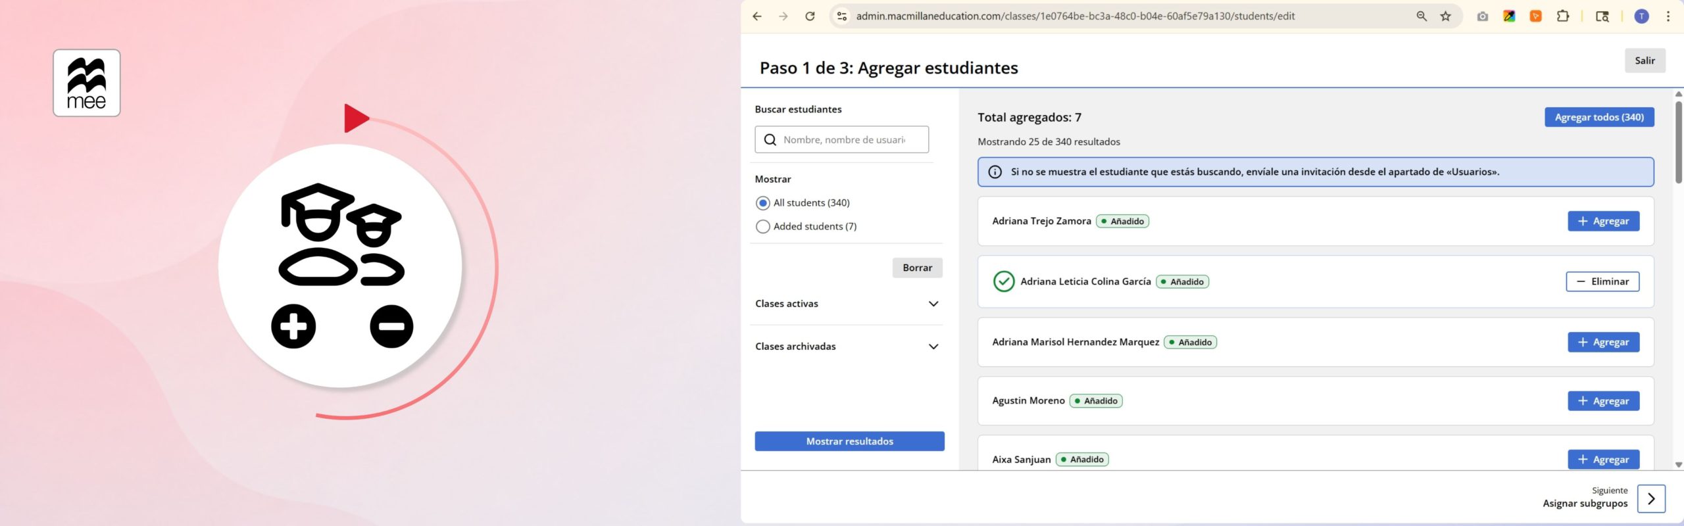Click the zoom magnifier icon in address bar
The width and height of the screenshot is (1684, 526).
[1422, 16]
